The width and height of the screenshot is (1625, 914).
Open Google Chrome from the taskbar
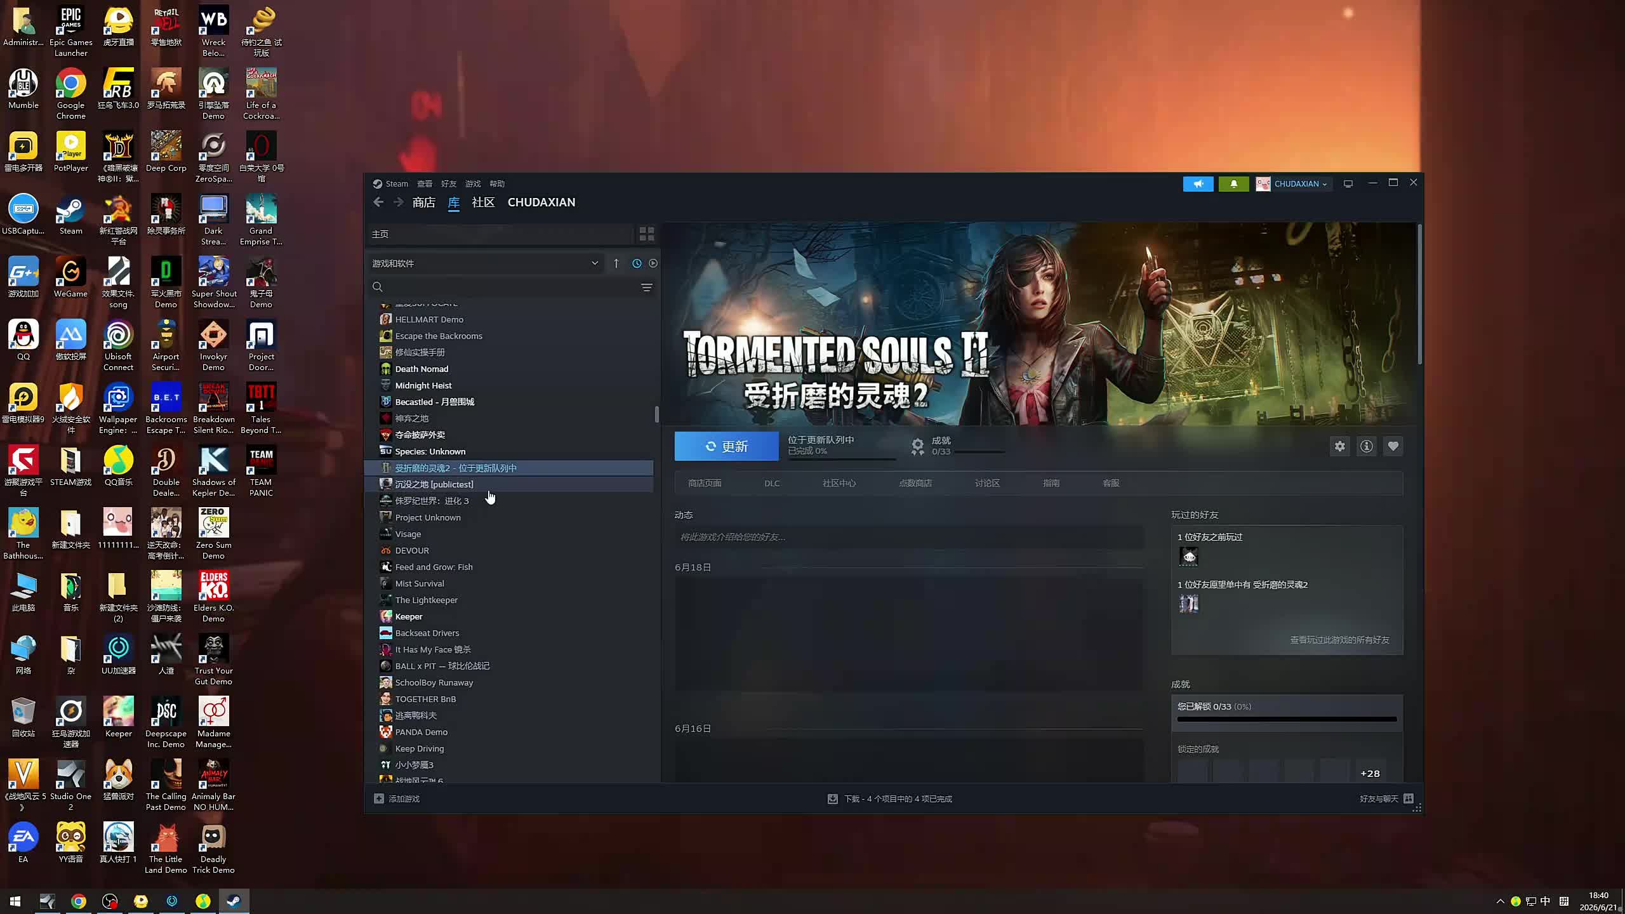point(78,901)
